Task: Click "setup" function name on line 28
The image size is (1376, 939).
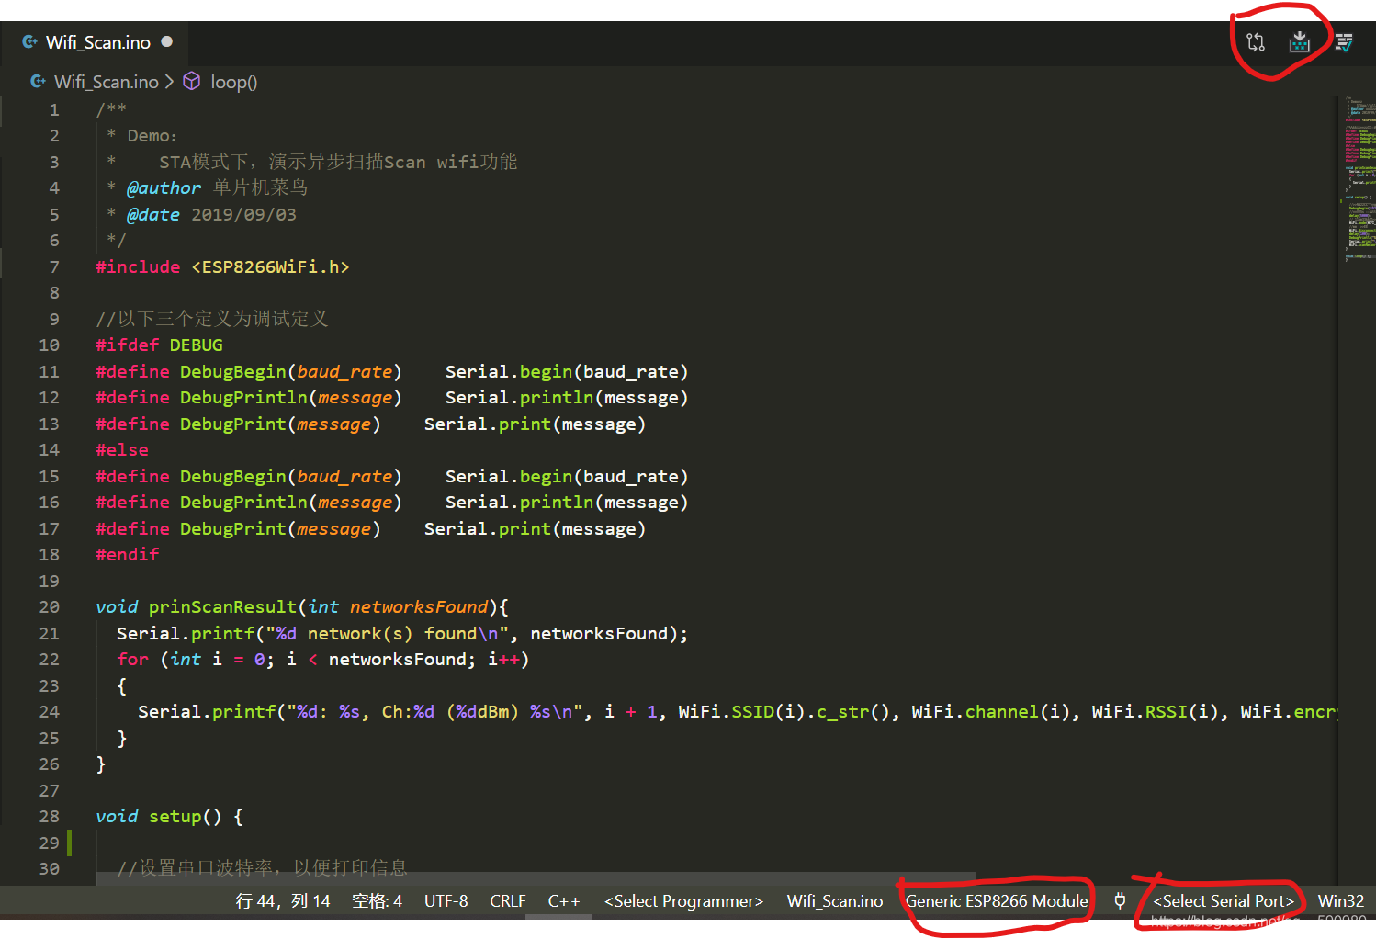Action: [x=175, y=816]
